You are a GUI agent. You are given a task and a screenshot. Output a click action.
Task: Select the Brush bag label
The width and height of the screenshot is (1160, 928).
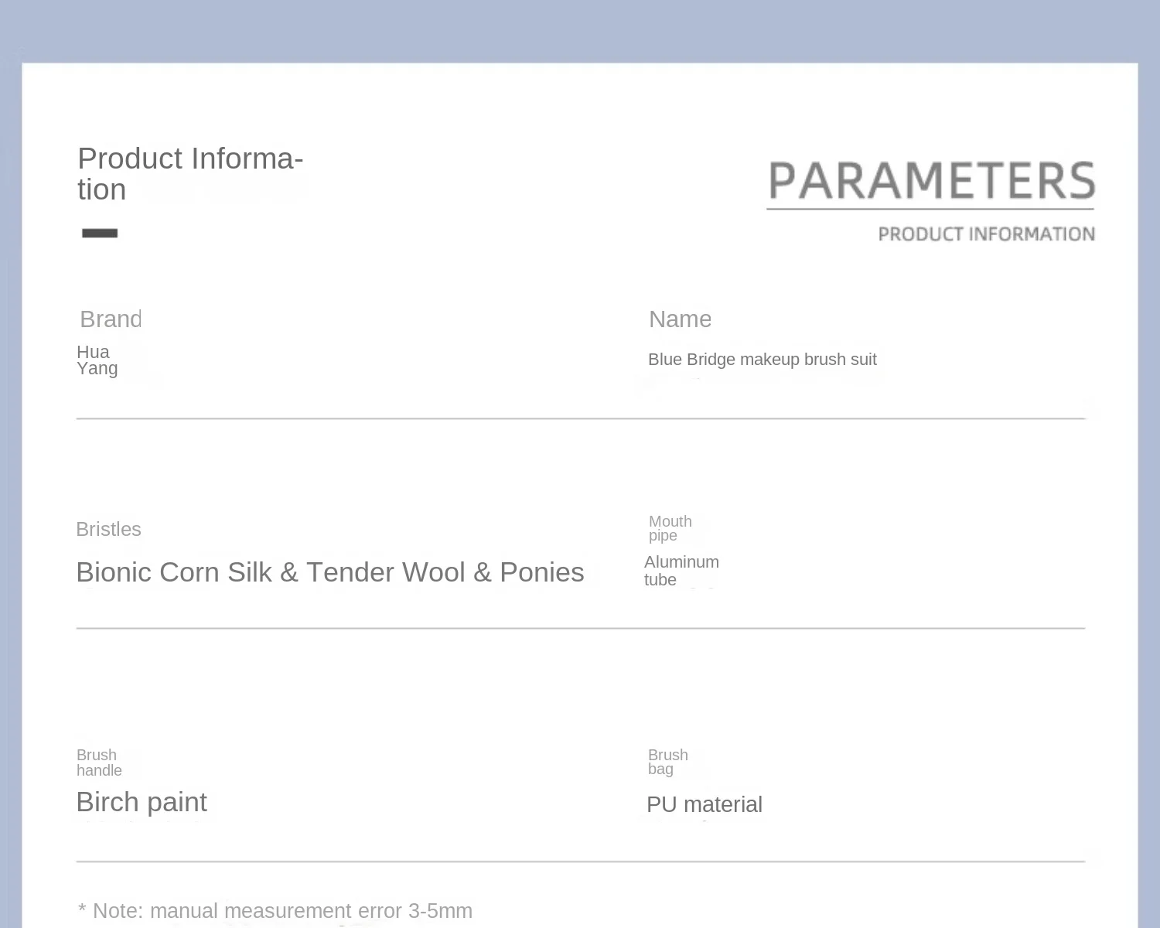[x=667, y=762]
